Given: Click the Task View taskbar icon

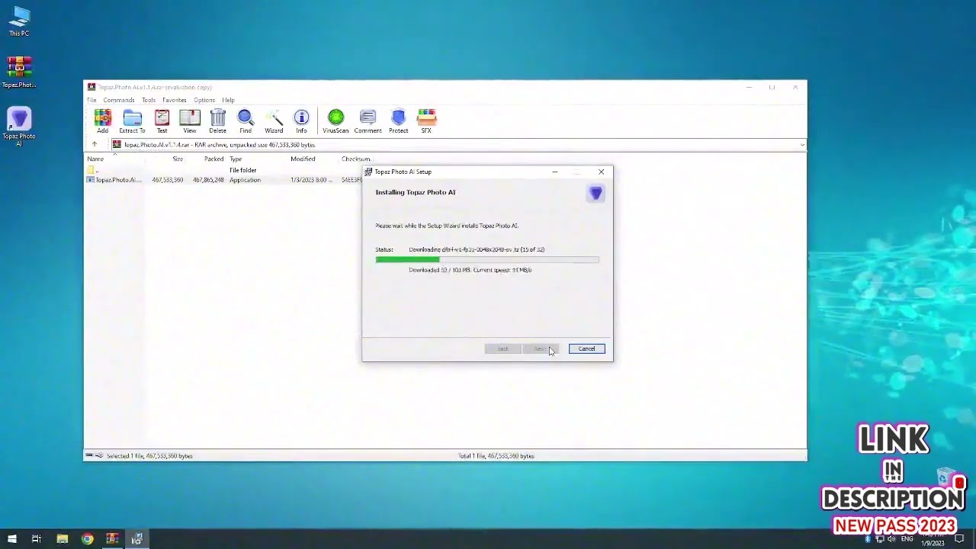Looking at the screenshot, I should point(36,539).
